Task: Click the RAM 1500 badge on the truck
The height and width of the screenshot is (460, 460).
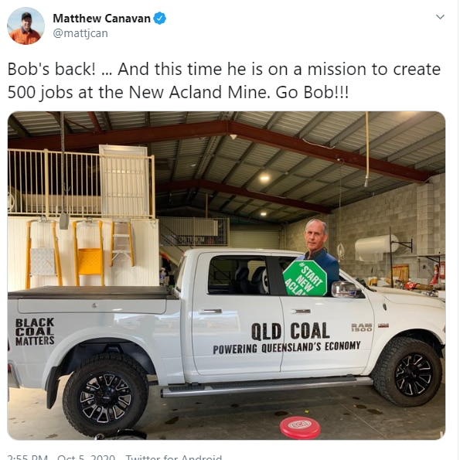Action: [362, 327]
